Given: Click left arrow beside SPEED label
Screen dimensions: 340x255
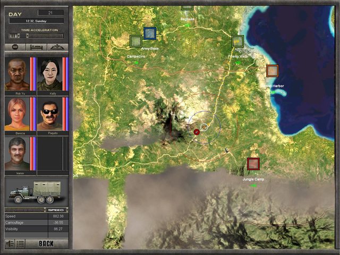Looking at the screenshot, I should tap(45, 210).
